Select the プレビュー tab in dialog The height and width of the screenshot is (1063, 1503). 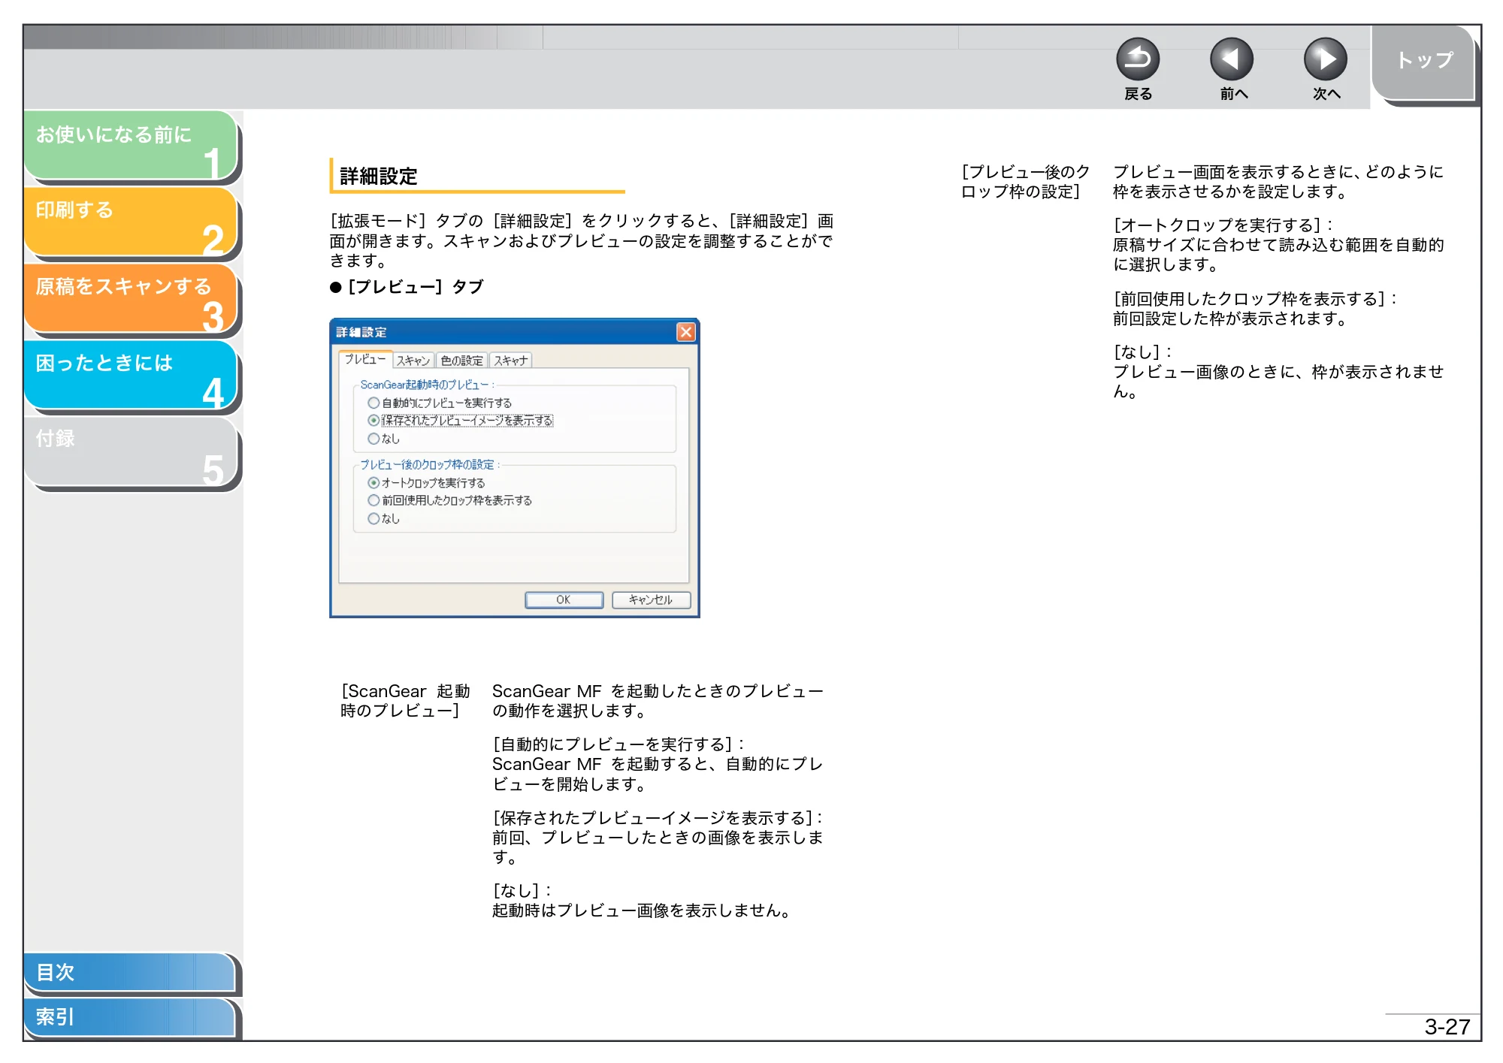point(365,360)
